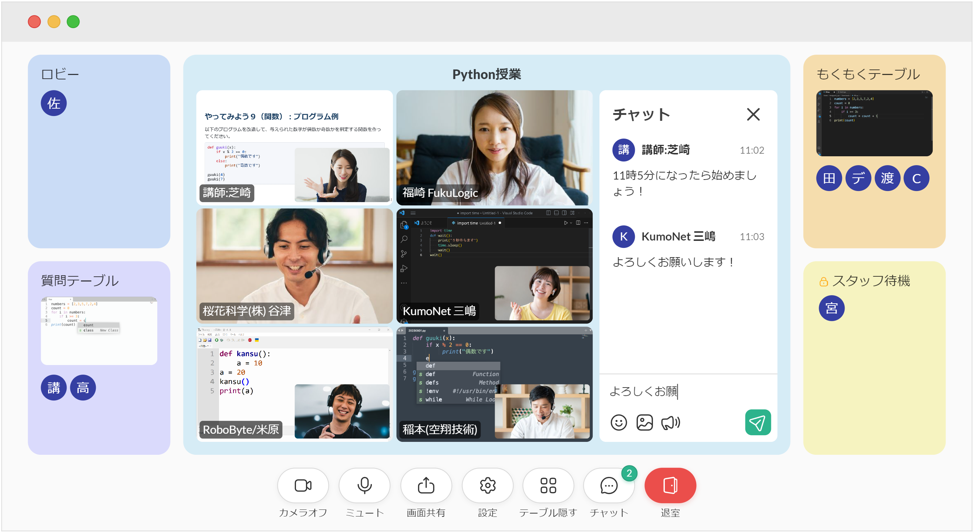Screen dimensions: 973x532
Task: Close the chat panel with X
Action: pos(753,114)
